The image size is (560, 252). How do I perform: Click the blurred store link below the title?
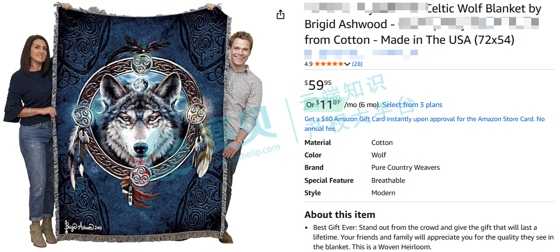(x=361, y=54)
